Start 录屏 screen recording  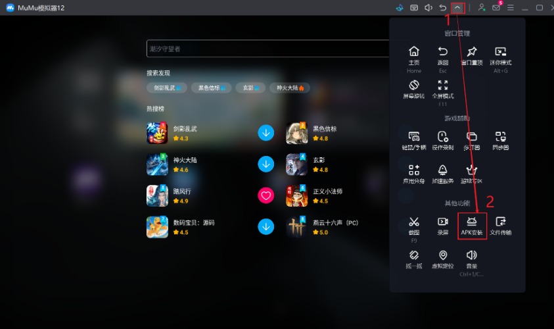pos(443,222)
